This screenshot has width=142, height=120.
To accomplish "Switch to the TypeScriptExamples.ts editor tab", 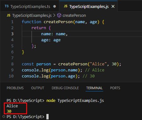I will tap(30, 6).
